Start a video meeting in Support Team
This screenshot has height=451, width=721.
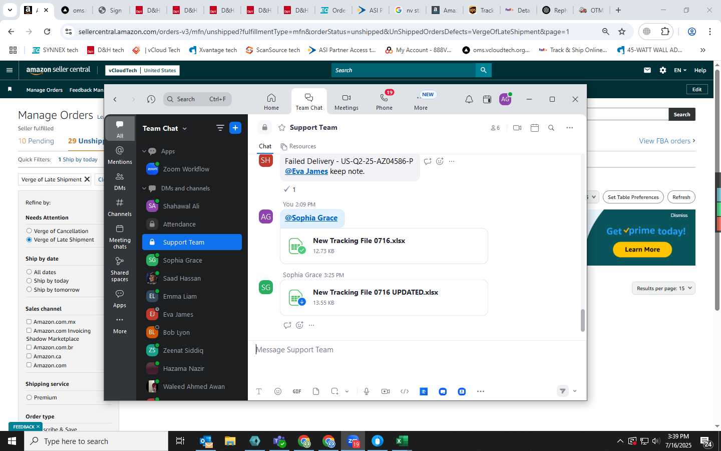pos(517,128)
